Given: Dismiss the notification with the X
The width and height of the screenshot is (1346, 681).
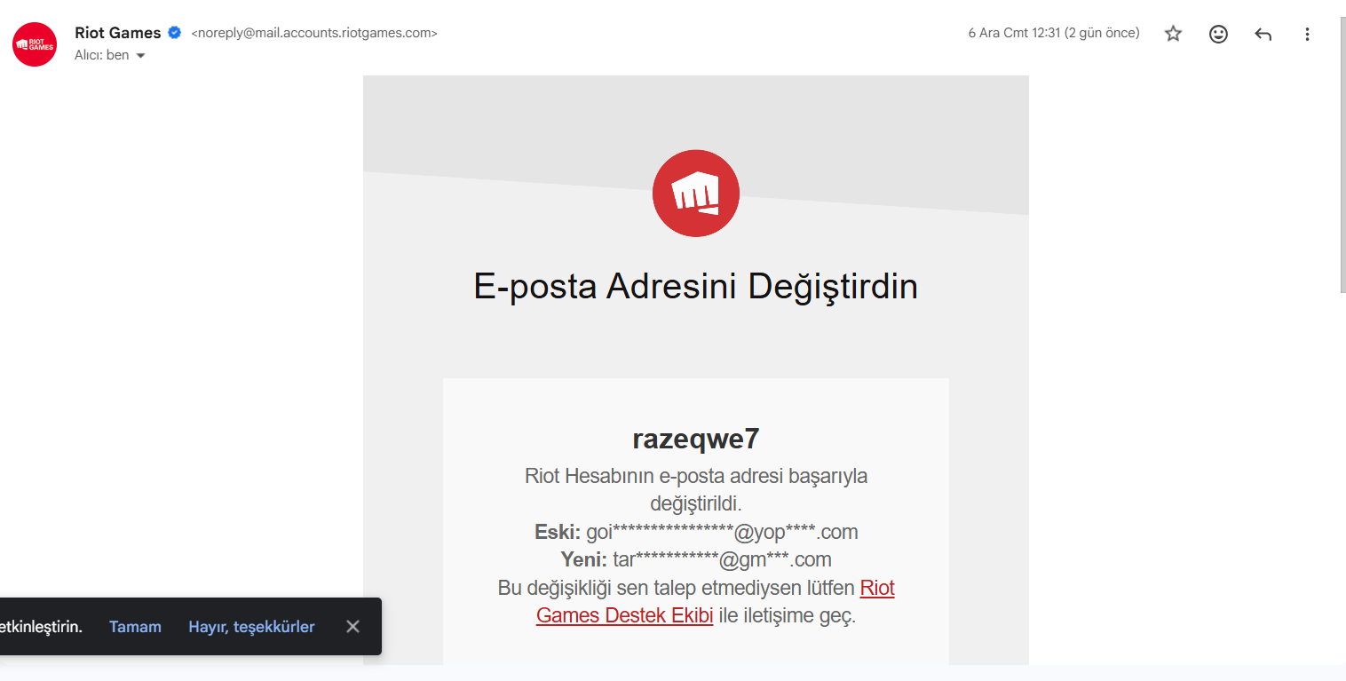Looking at the screenshot, I should click(352, 627).
